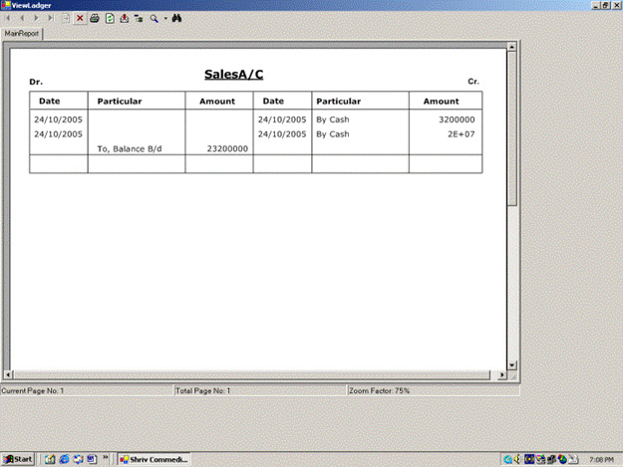The image size is (623, 467).
Task: Open the zoom level dropdown arrow
Action: pos(165,18)
